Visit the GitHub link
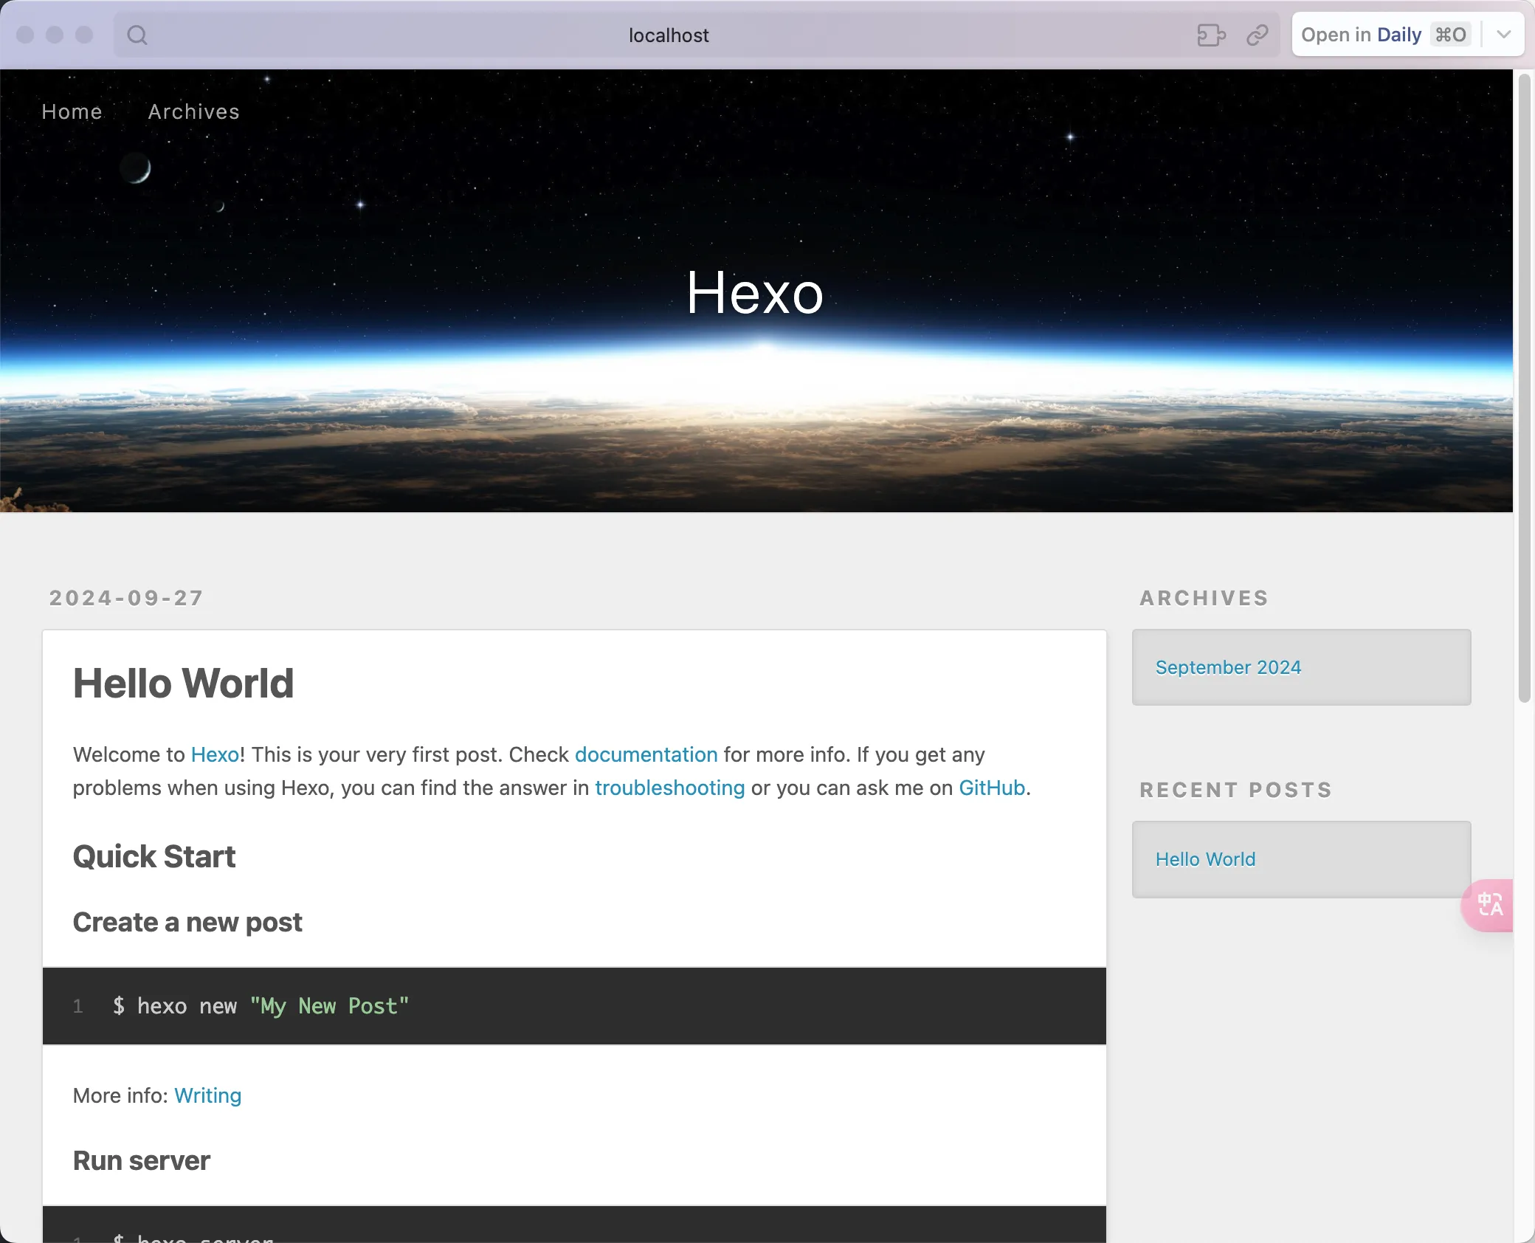 click(x=992, y=788)
